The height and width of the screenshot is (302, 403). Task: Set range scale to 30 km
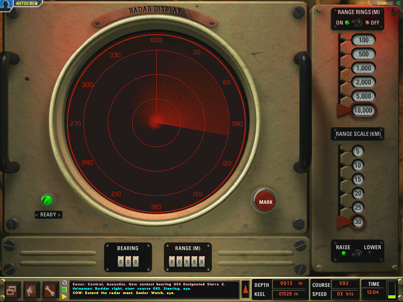(358, 222)
